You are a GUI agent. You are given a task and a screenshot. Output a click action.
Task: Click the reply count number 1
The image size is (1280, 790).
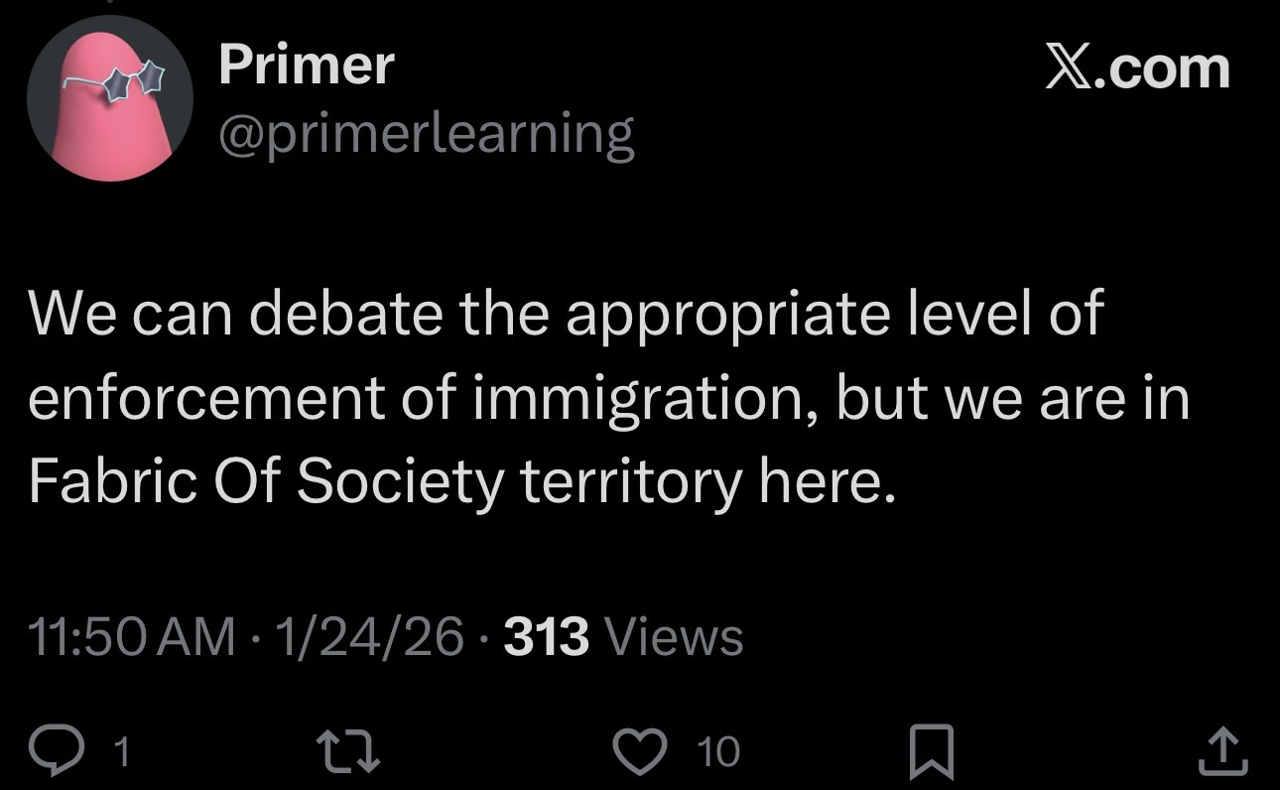click(x=122, y=753)
